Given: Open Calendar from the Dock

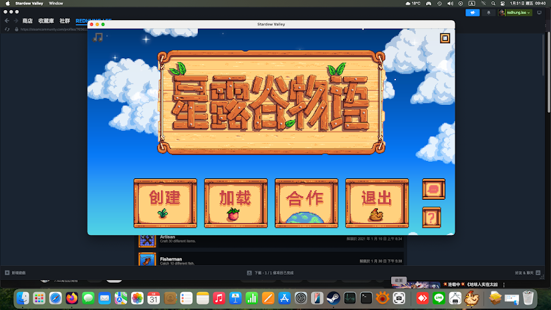Looking at the screenshot, I should pyautogui.click(x=154, y=299).
